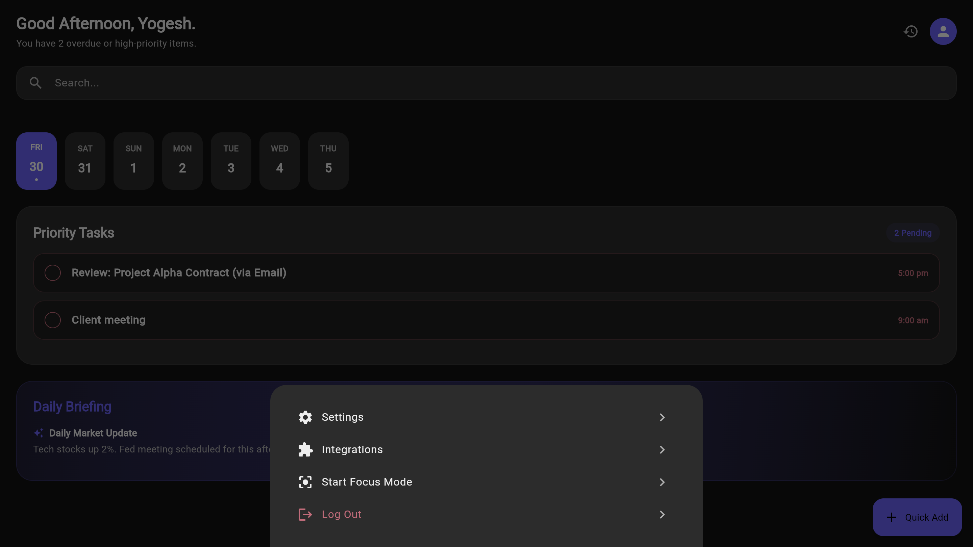The image size is (973, 547).
Task: Check off the Client meeting task
Action: click(x=52, y=320)
